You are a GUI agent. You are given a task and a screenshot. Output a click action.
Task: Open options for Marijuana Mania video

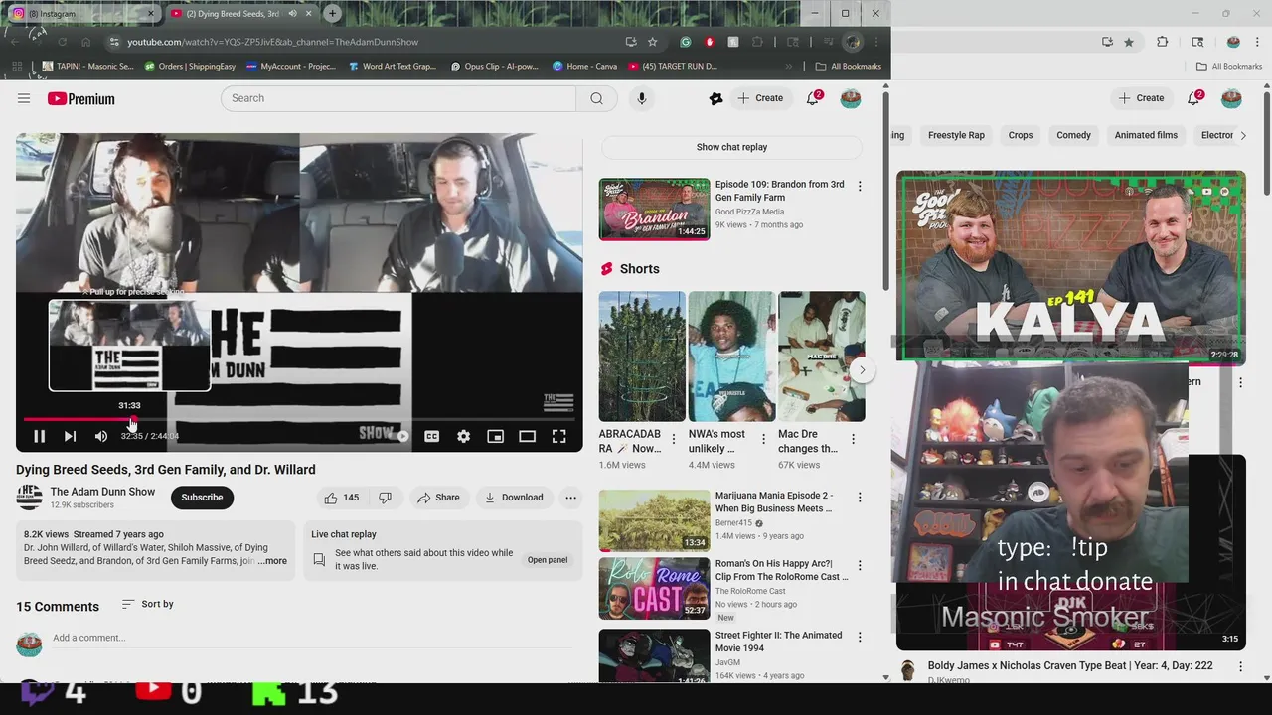[x=860, y=498]
